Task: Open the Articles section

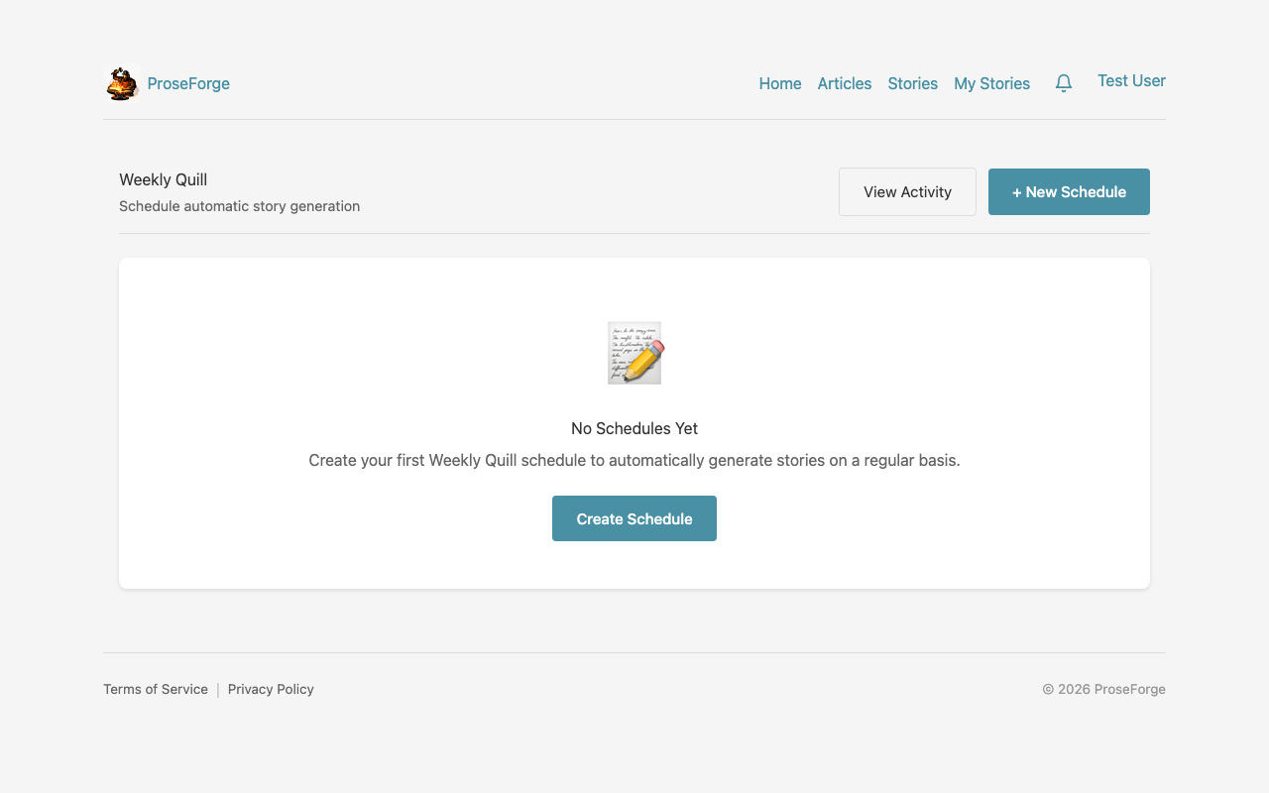Action: 845,84
